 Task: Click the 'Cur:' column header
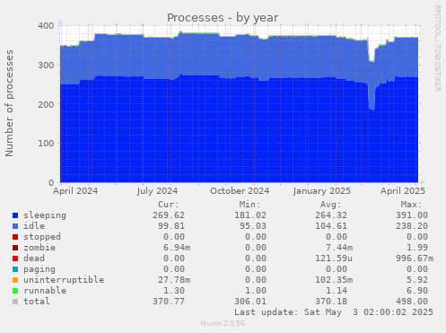click(x=169, y=205)
